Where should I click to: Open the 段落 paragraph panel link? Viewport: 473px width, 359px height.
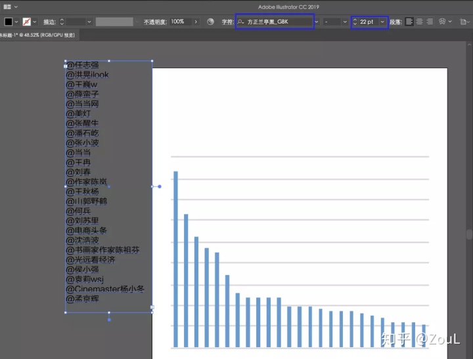tap(395, 22)
